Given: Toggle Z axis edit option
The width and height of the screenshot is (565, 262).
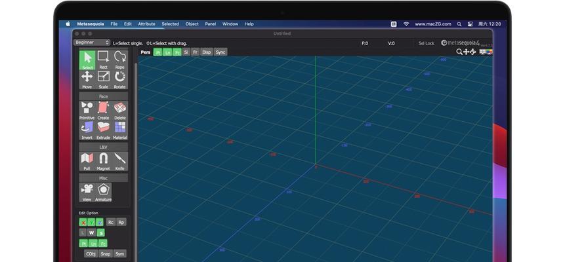Looking at the screenshot, I should tap(100, 223).
